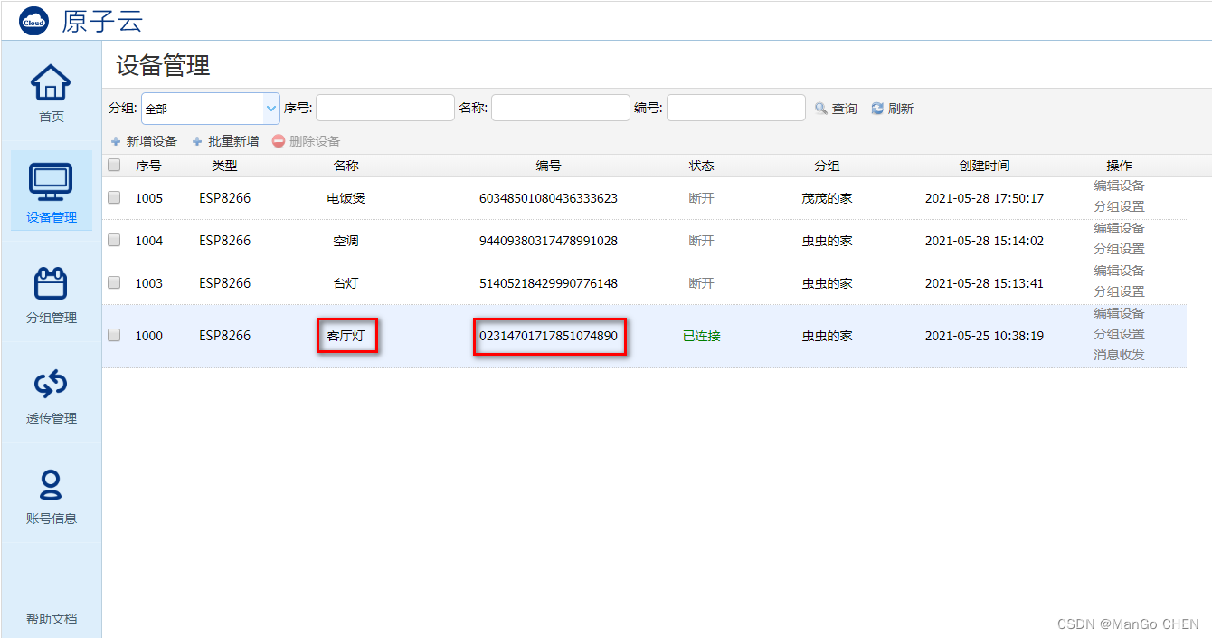
Task: Click the Cloud logo icon
Action: [x=33, y=21]
